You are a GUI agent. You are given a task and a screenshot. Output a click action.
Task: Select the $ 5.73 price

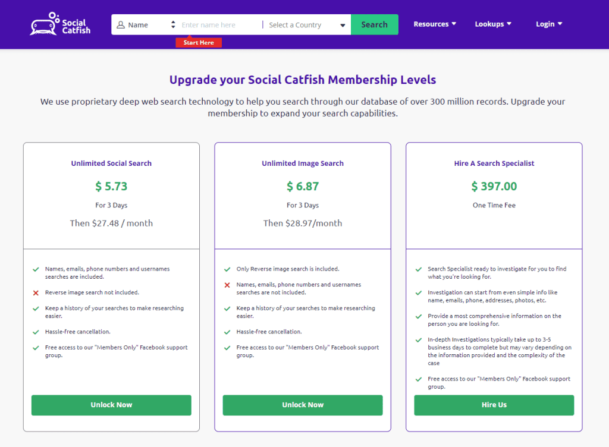pos(111,186)
